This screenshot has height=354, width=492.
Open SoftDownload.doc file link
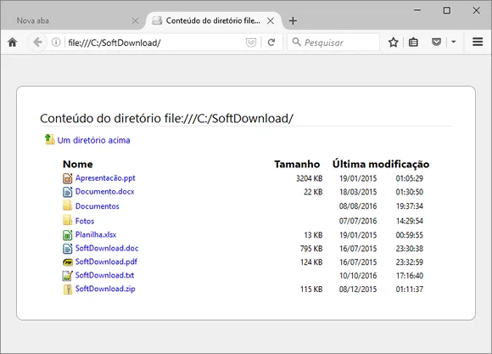point(107,248)
